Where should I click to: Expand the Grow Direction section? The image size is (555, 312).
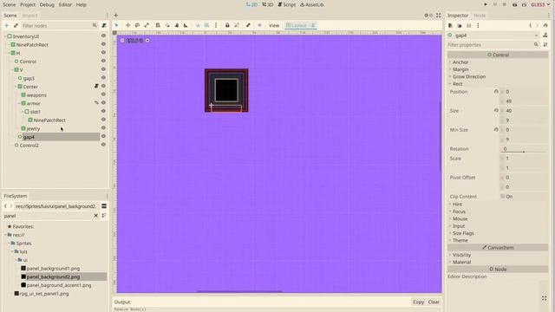[x=469, y=76]
